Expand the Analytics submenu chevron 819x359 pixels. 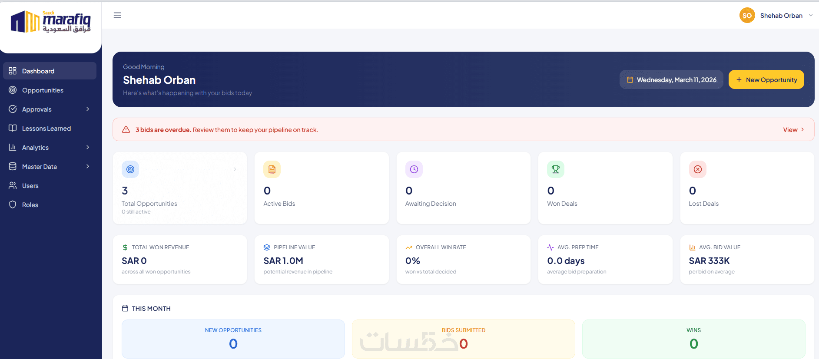[x=88, y=147]
